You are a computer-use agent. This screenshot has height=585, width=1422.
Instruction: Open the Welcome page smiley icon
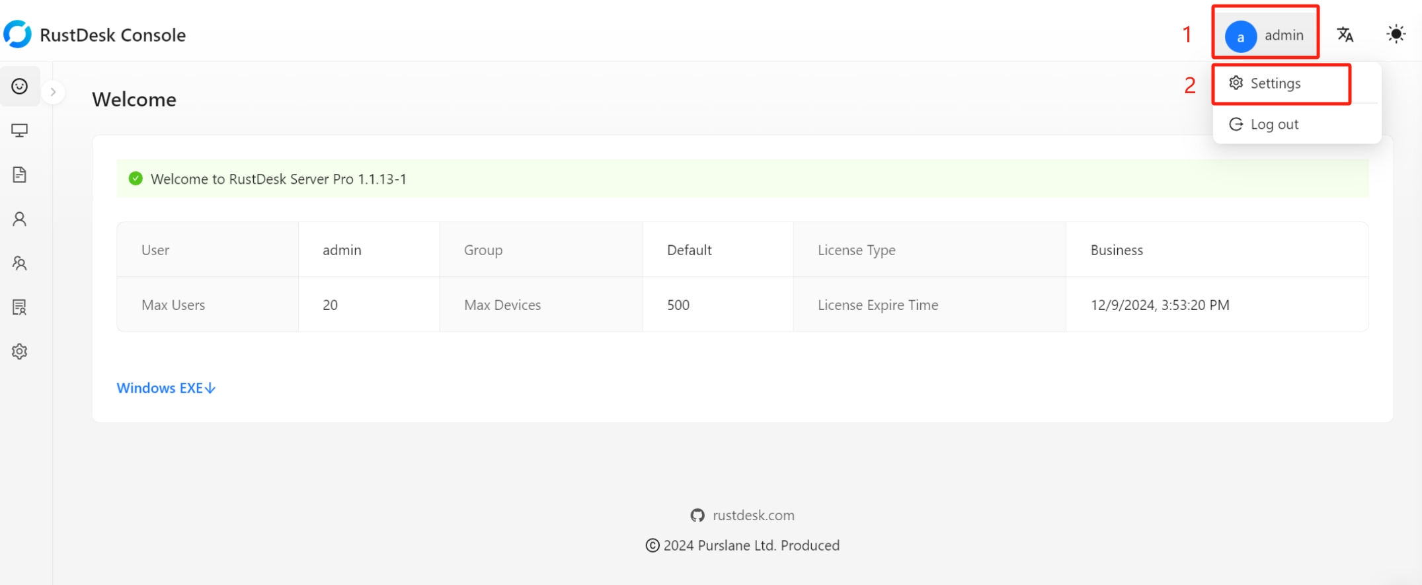pos(20,87)
